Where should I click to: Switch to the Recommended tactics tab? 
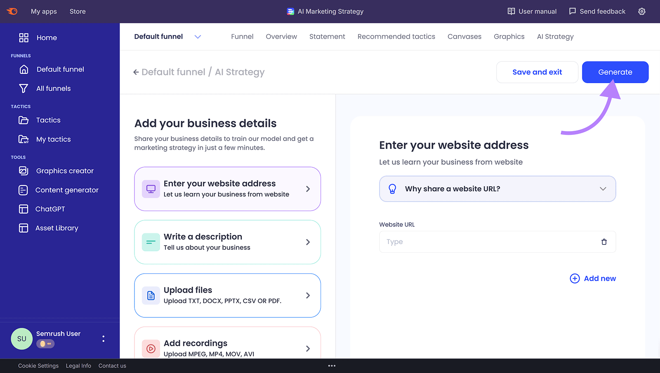tap(396, 37)
